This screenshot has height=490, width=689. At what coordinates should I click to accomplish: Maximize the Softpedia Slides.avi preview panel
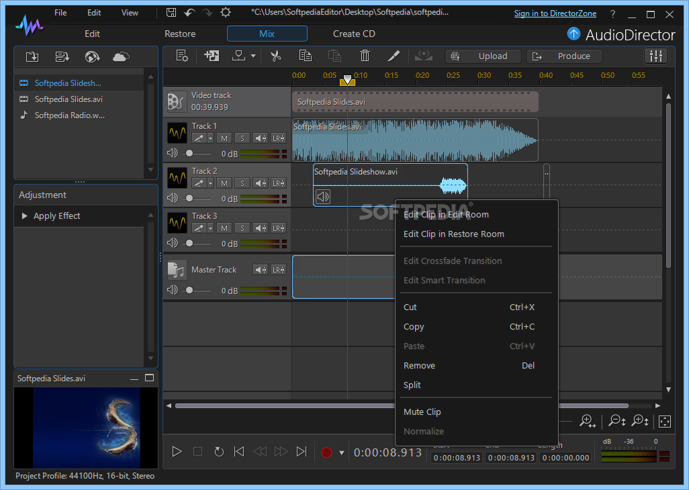pyautogui.click(x=149, y=378)
